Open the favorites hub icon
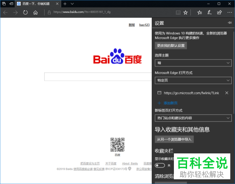The width and height of the screenshot is (235, 184). pyautogui.click(x=199, y=12)
